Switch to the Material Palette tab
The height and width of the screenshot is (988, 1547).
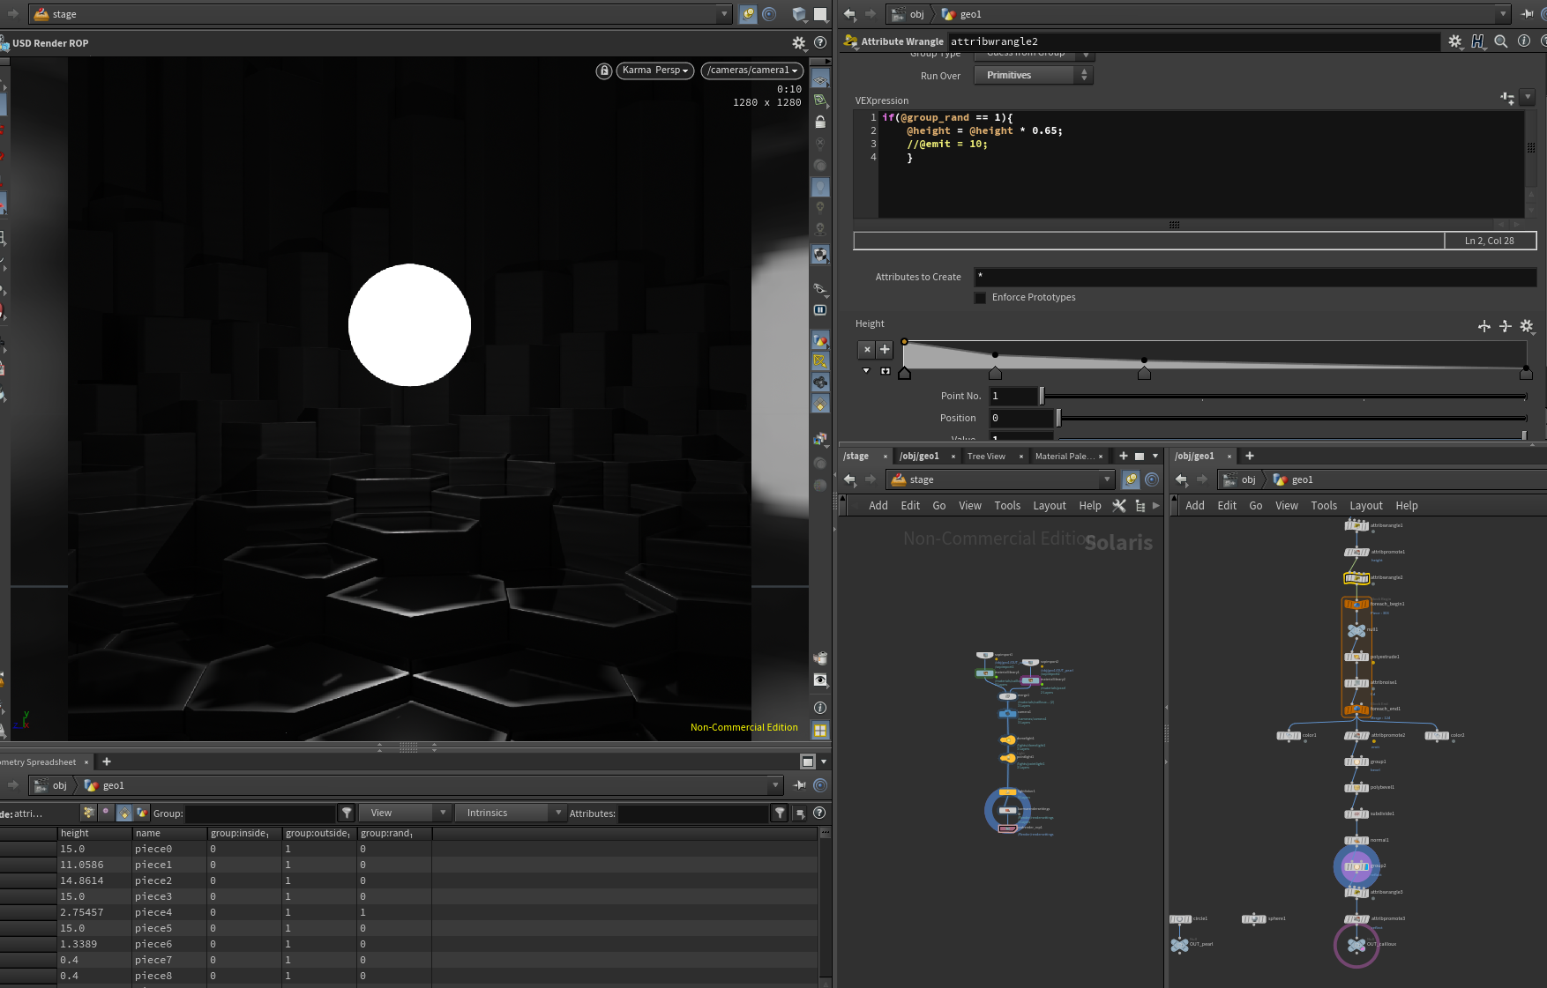pyautogui.click(x=1065, y=457)
